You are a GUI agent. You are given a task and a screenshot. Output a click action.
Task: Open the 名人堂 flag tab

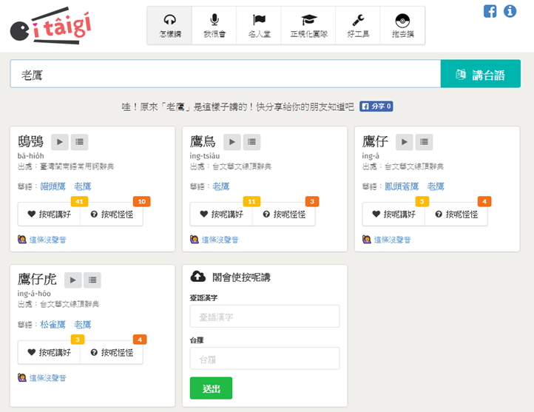[x=259, y=26]
